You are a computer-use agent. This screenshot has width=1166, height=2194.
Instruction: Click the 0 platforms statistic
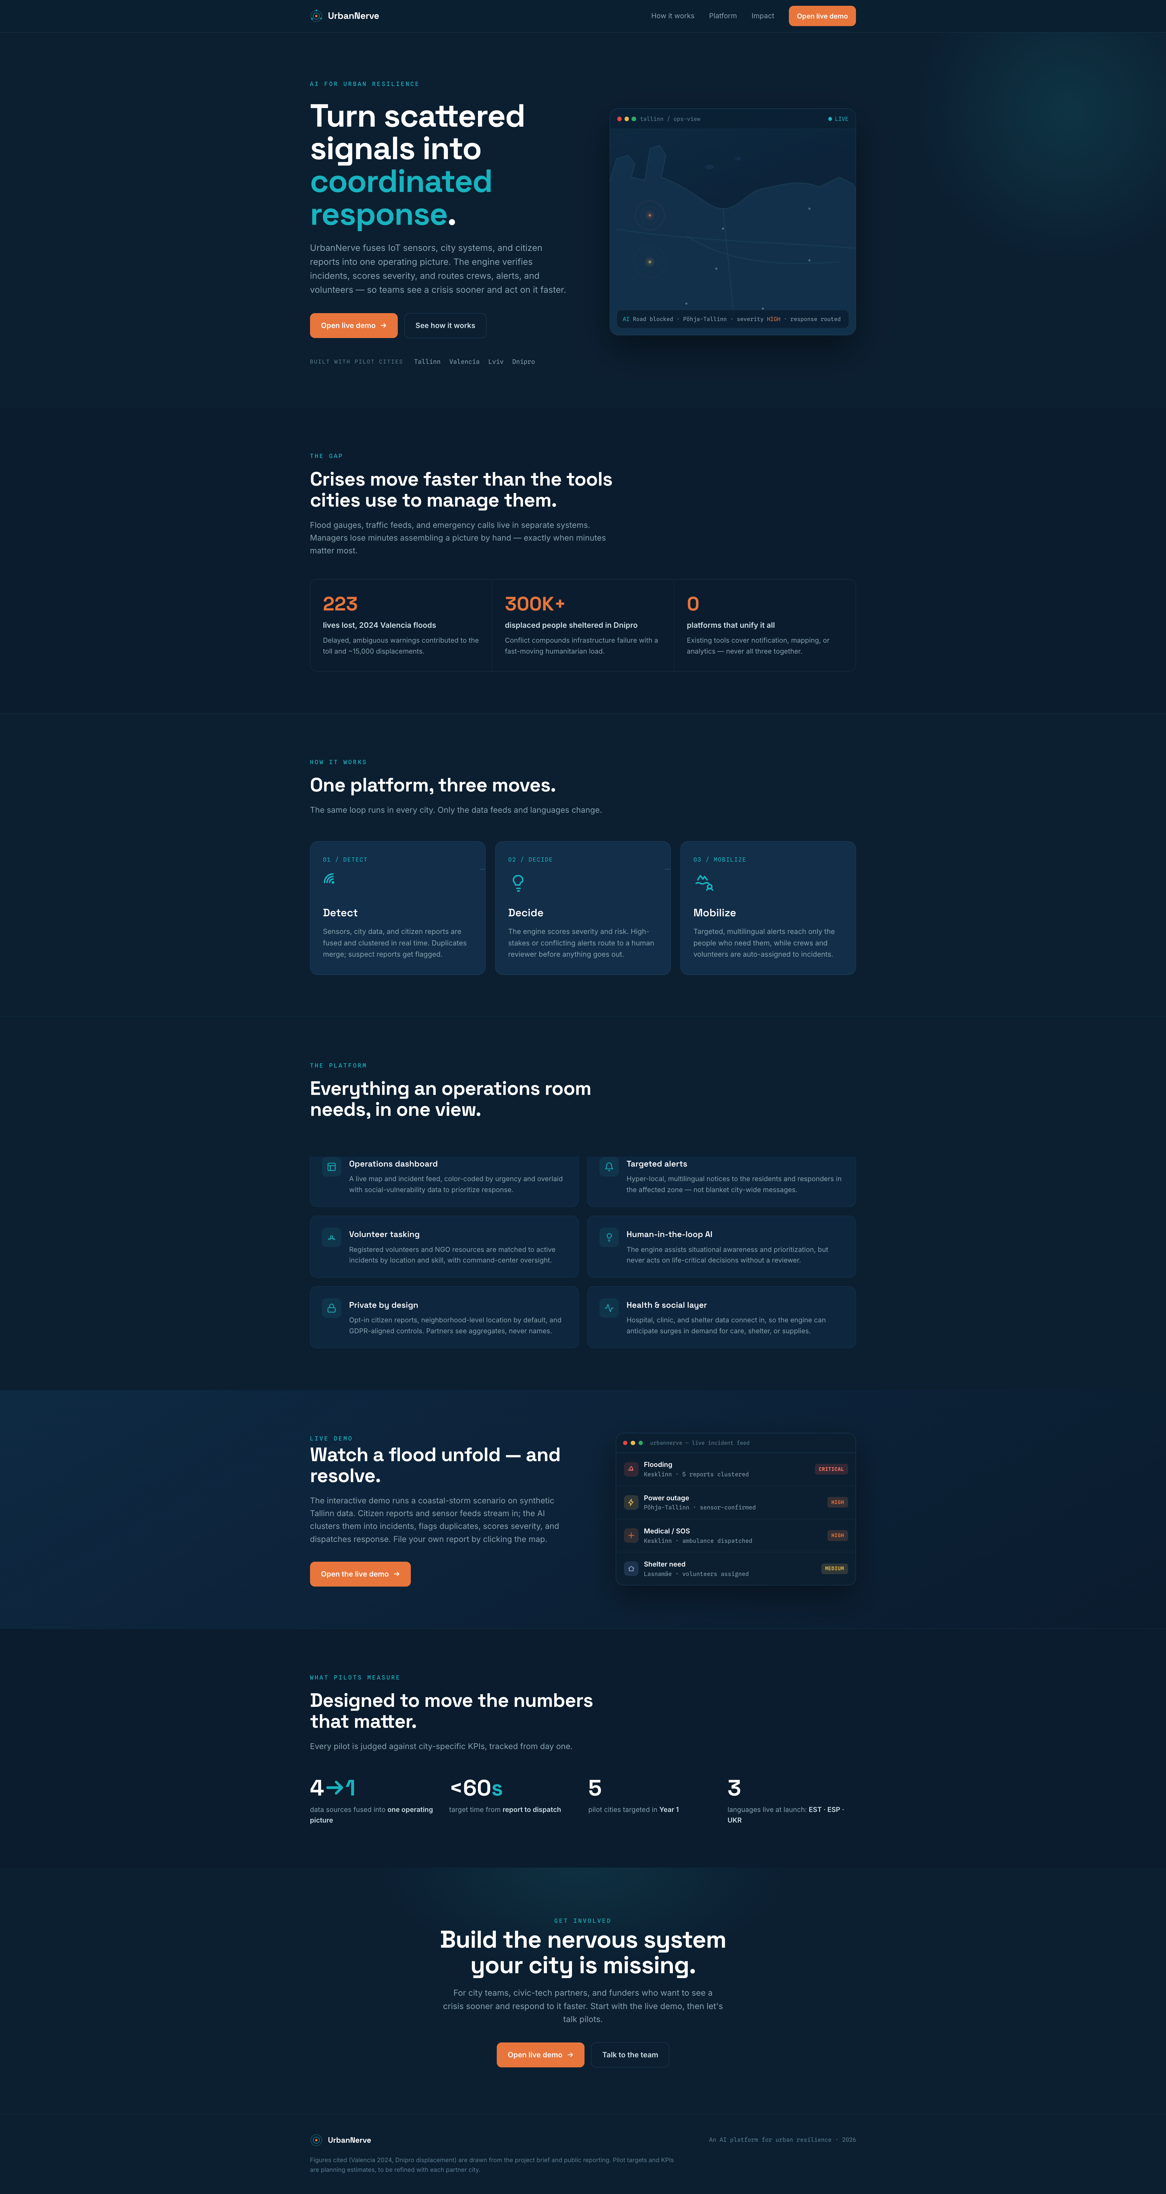tap(765, 625)
